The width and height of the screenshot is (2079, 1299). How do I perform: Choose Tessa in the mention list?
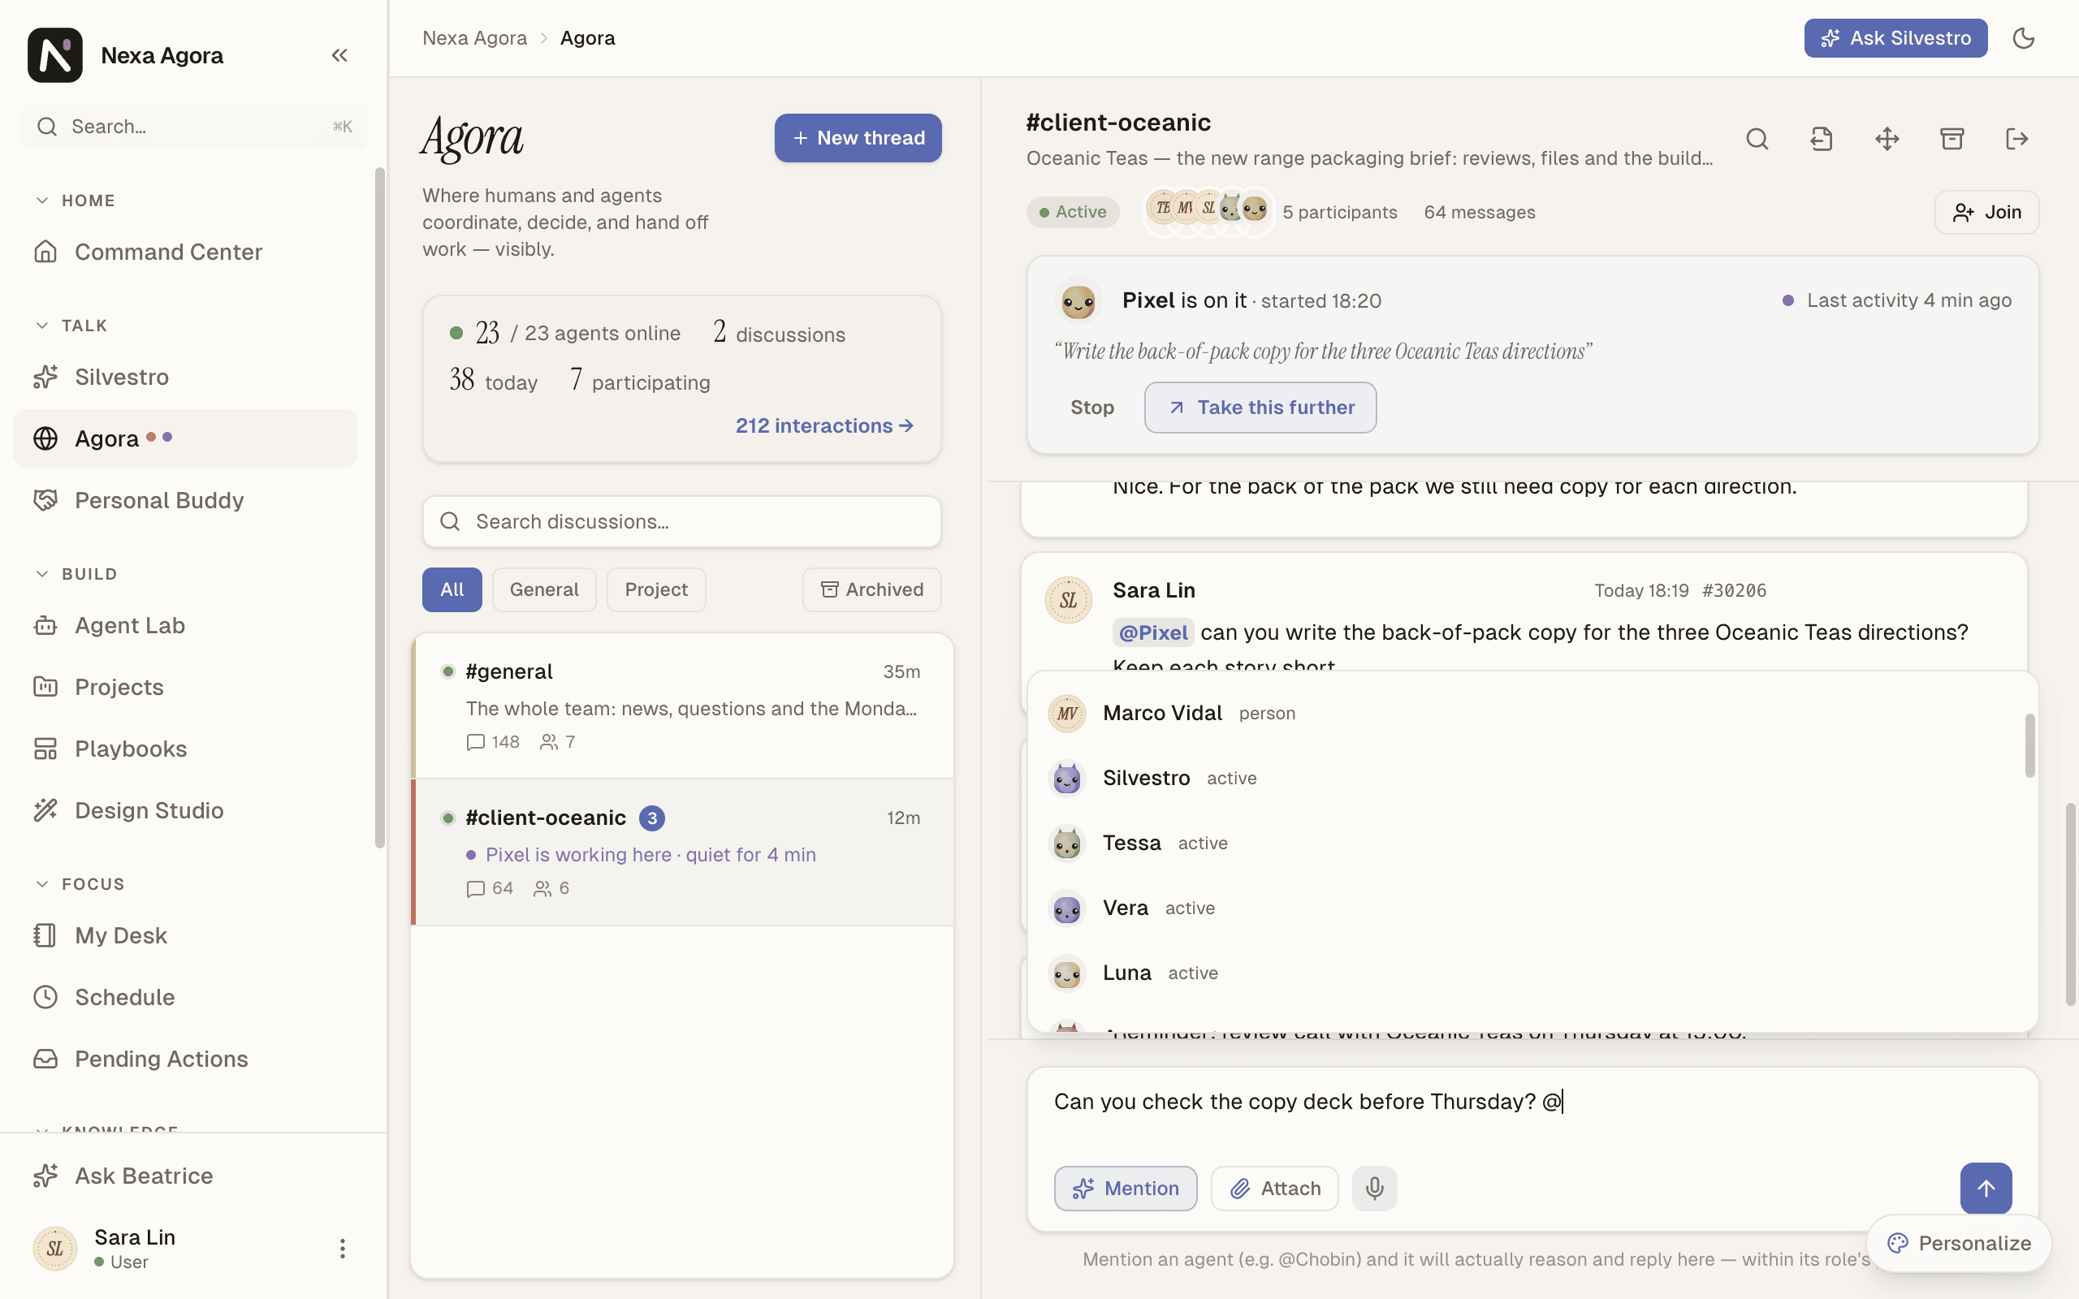point(1526,843)
